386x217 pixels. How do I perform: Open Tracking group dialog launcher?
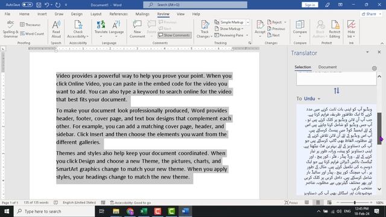[x=250, y=43]
